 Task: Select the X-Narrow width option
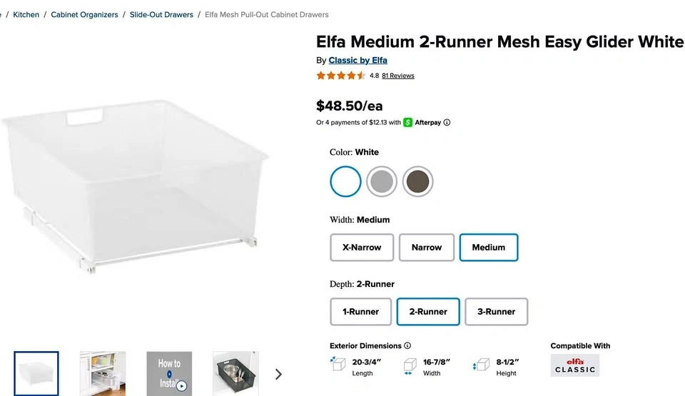click(362, 248)
